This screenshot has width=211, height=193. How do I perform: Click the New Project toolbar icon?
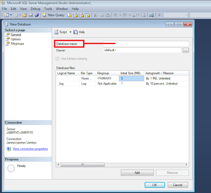pos(7,15)
